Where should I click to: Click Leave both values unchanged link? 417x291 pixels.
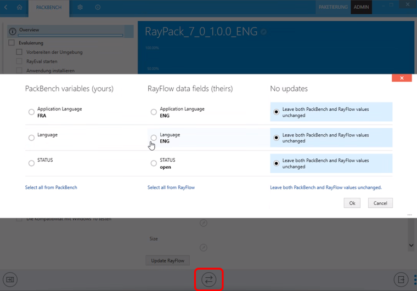326,187
